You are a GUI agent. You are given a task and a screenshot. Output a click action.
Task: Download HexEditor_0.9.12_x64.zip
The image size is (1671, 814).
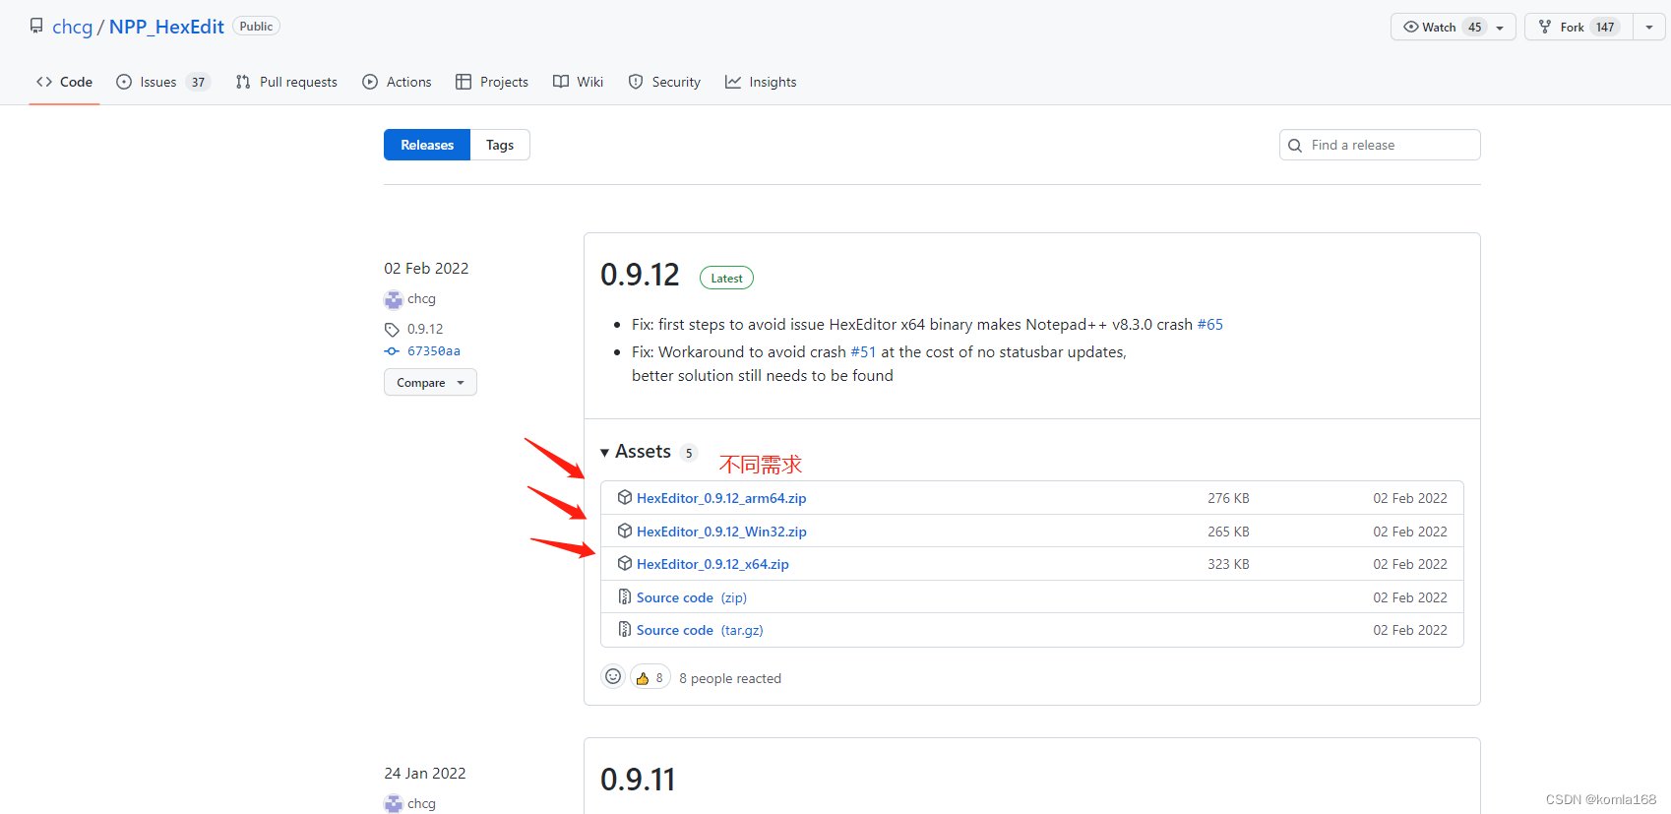click(x=712, y=564)
